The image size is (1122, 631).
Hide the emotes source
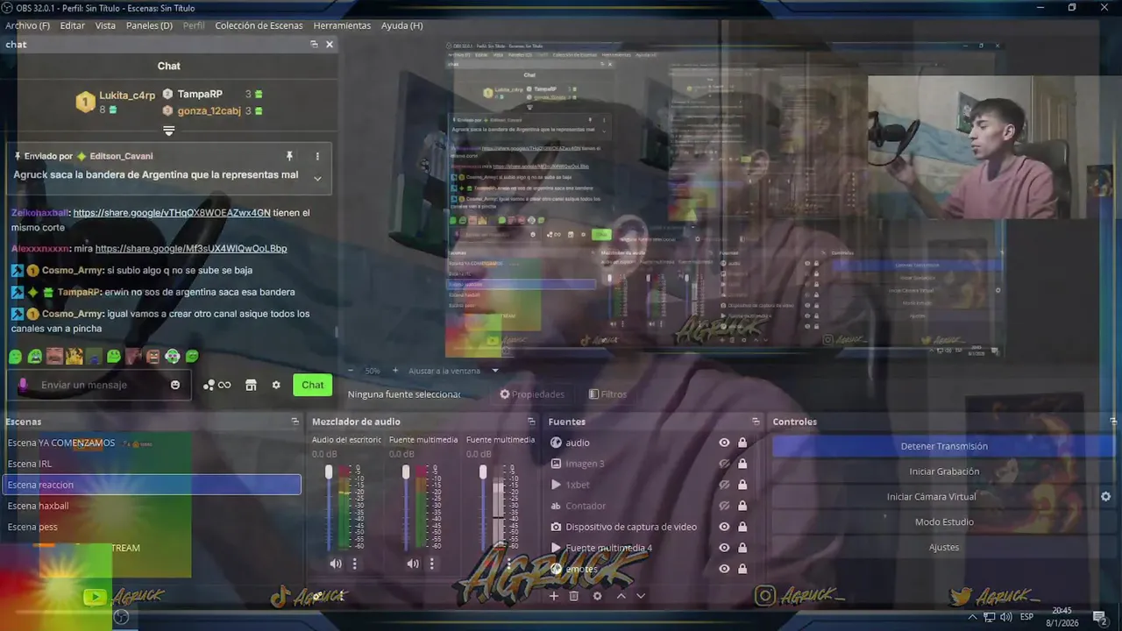[724, 569]
